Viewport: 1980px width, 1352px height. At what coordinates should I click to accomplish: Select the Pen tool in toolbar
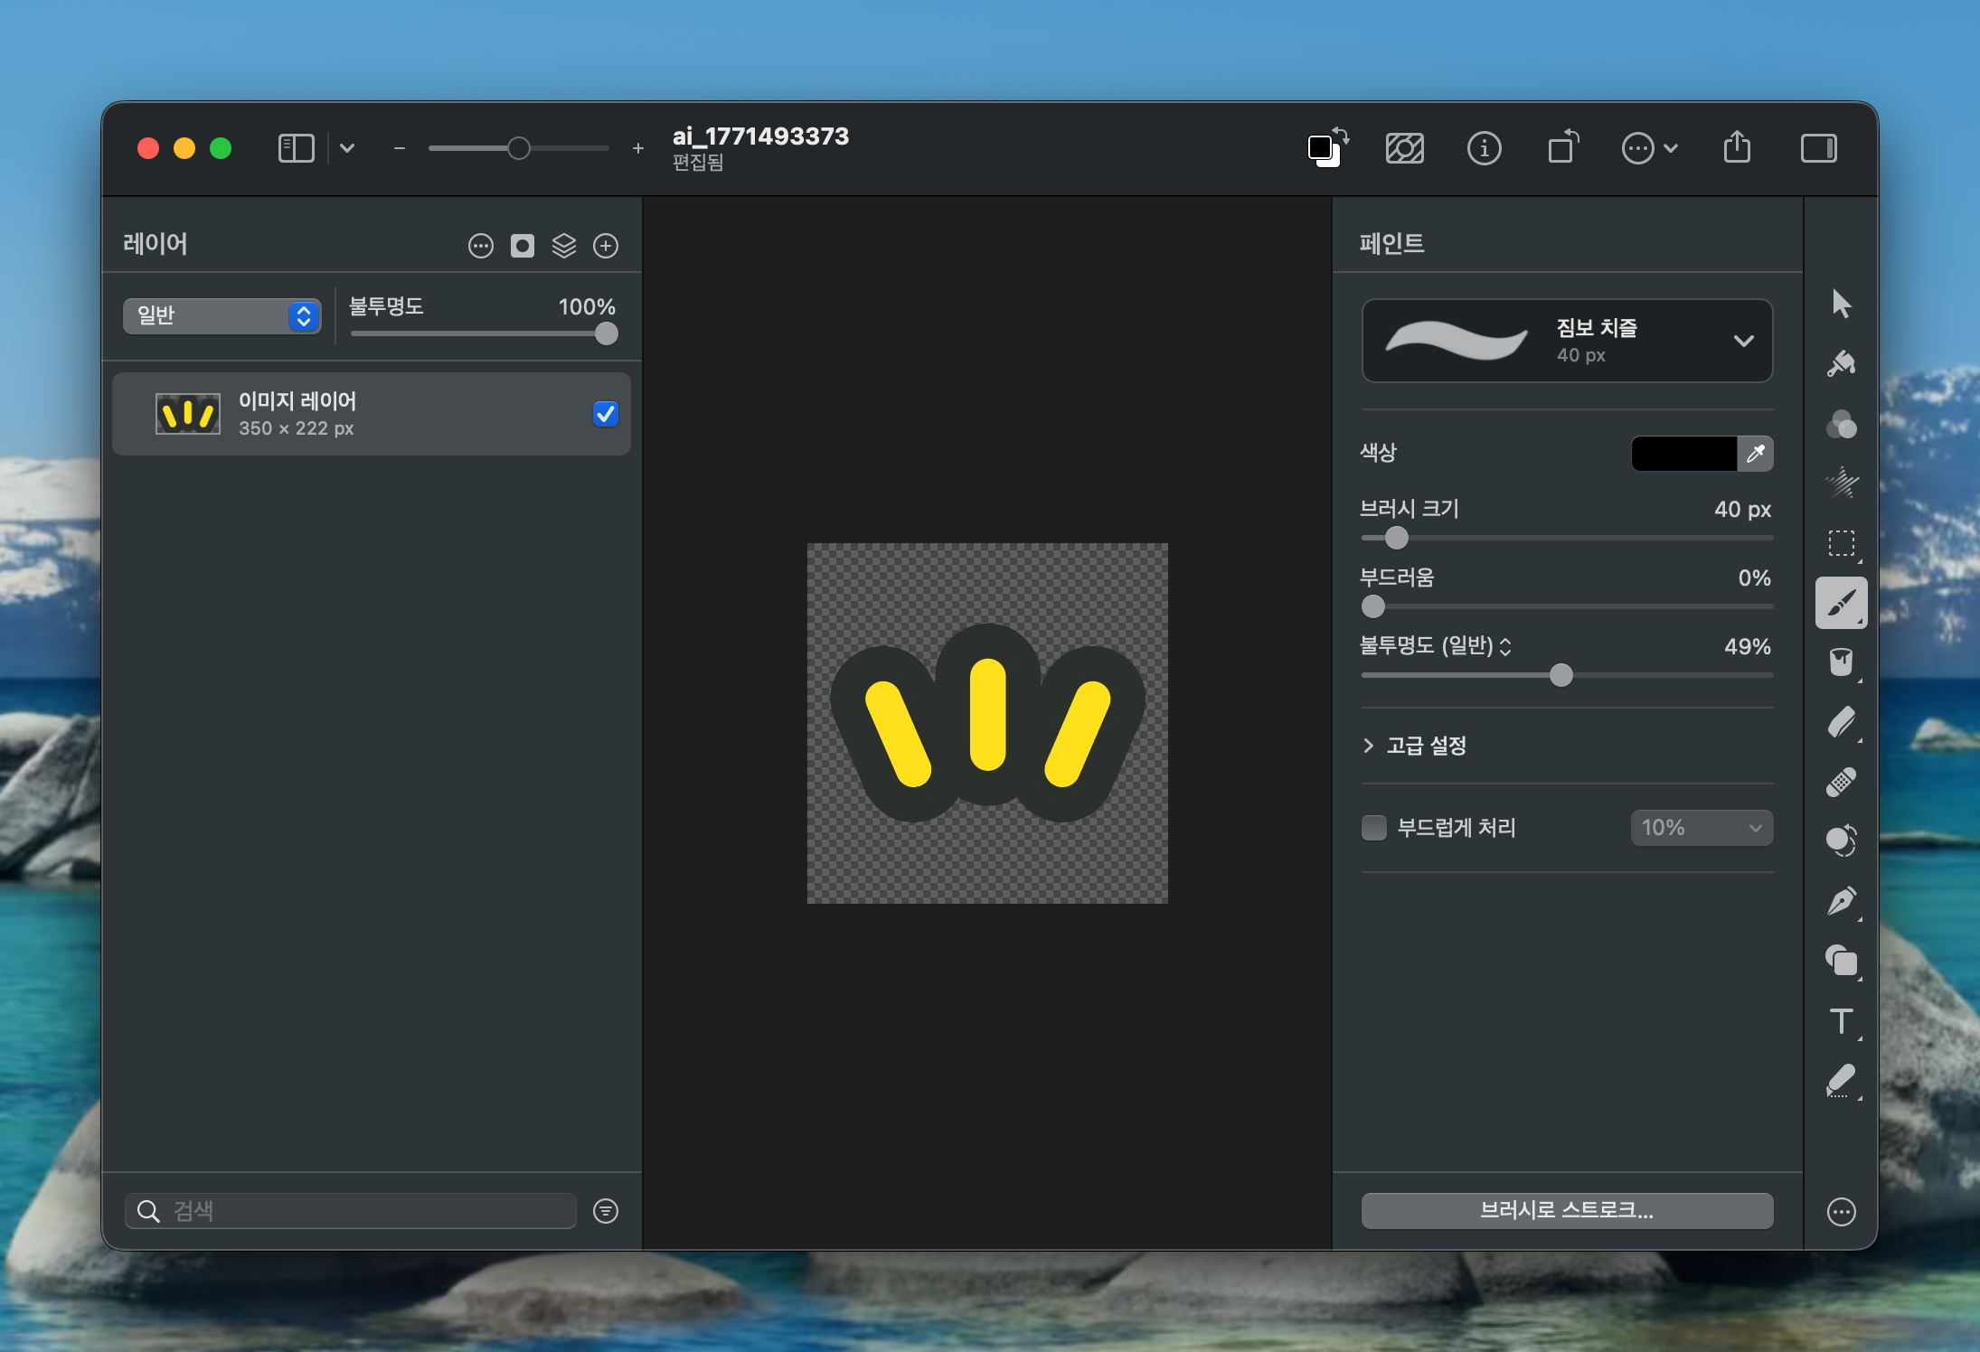pos(1841,901)
